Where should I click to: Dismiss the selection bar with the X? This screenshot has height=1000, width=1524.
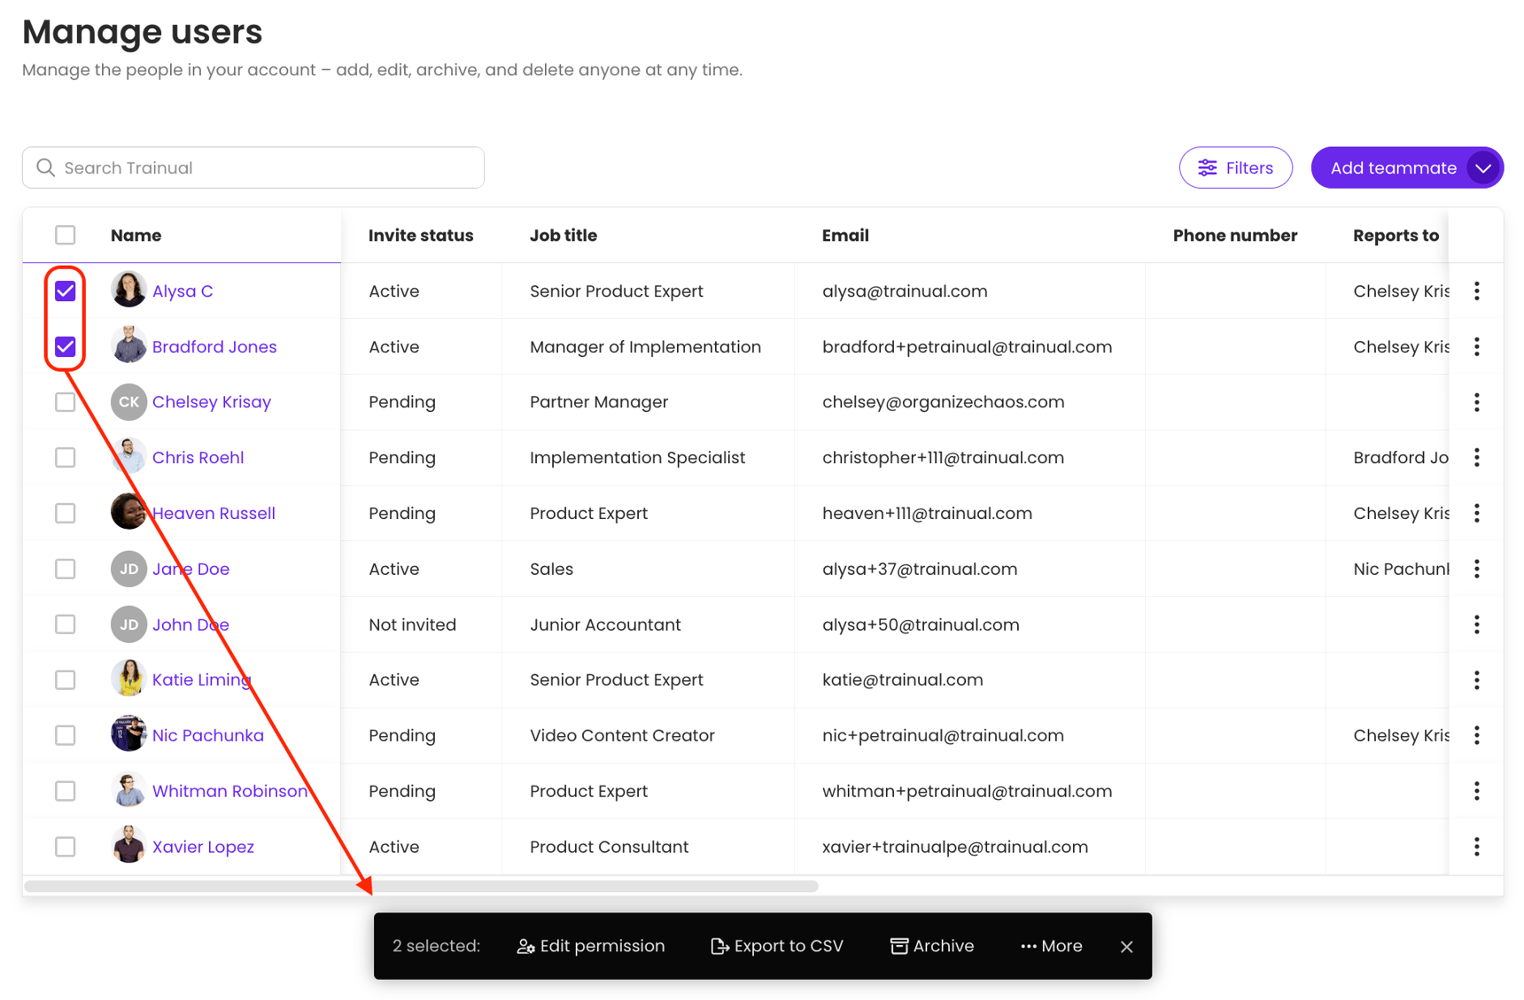[1126, 946]
